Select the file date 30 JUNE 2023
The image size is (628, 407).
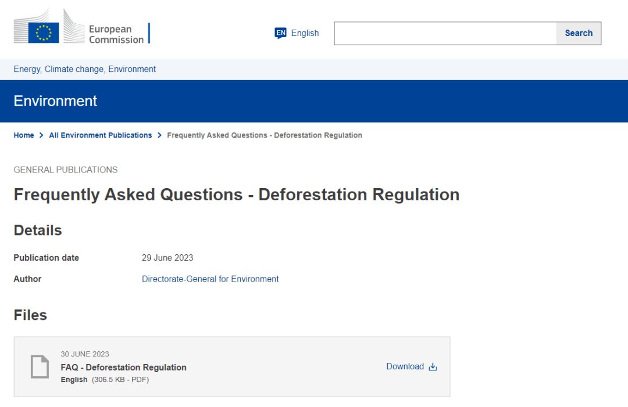click(85, 354)
